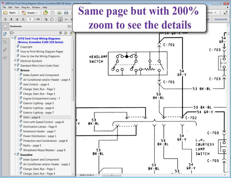
Task: Click the document horizontal scrollbar thumb
Action: [x=111, y=175]
